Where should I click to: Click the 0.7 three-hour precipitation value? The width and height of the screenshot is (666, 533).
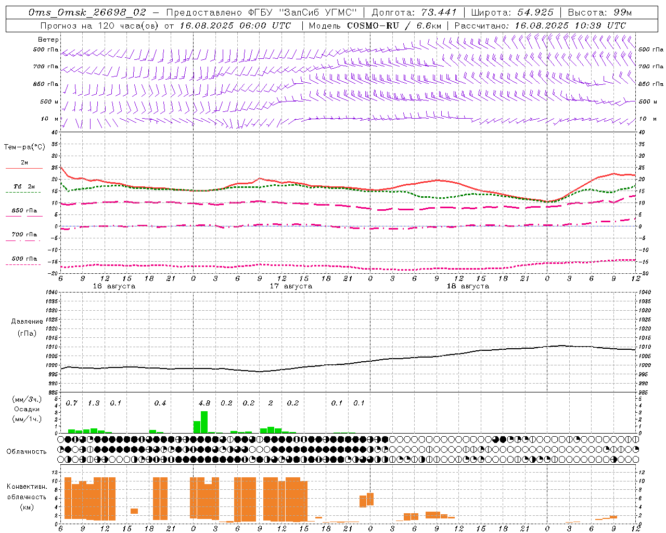point(71,403)
